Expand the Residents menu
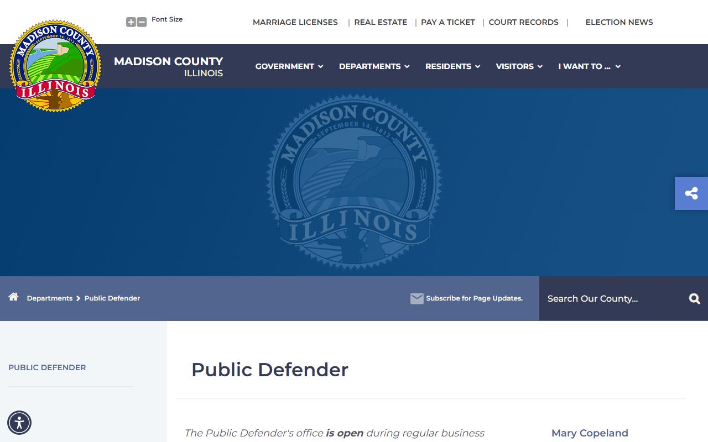 [452, 66]
